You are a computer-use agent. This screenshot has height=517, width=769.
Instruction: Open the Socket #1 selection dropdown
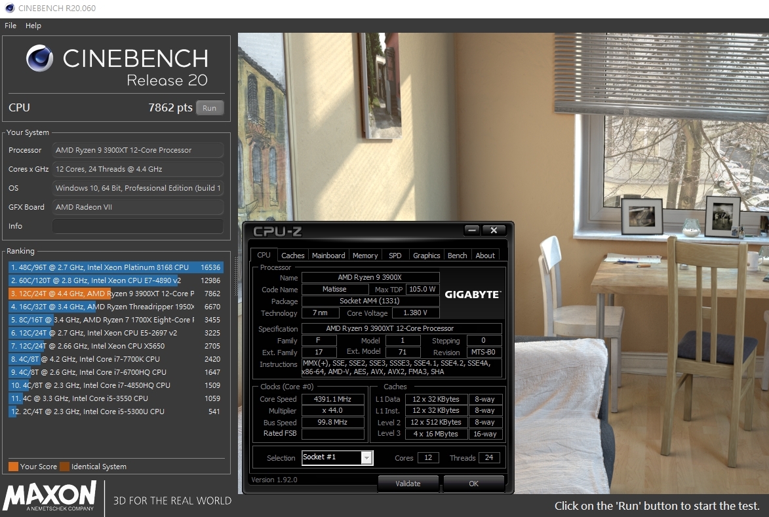338,457
